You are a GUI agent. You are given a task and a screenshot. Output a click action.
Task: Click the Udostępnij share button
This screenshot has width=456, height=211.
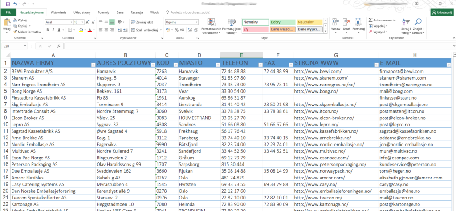[442, 12]
